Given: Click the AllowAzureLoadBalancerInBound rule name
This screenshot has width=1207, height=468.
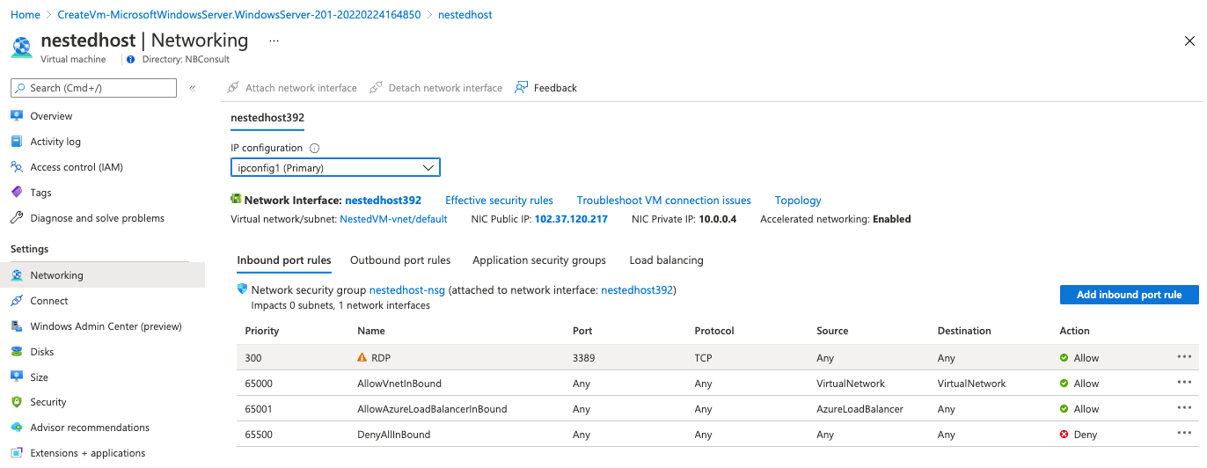Looking at the screenshot, I should [x=432, y=409].
